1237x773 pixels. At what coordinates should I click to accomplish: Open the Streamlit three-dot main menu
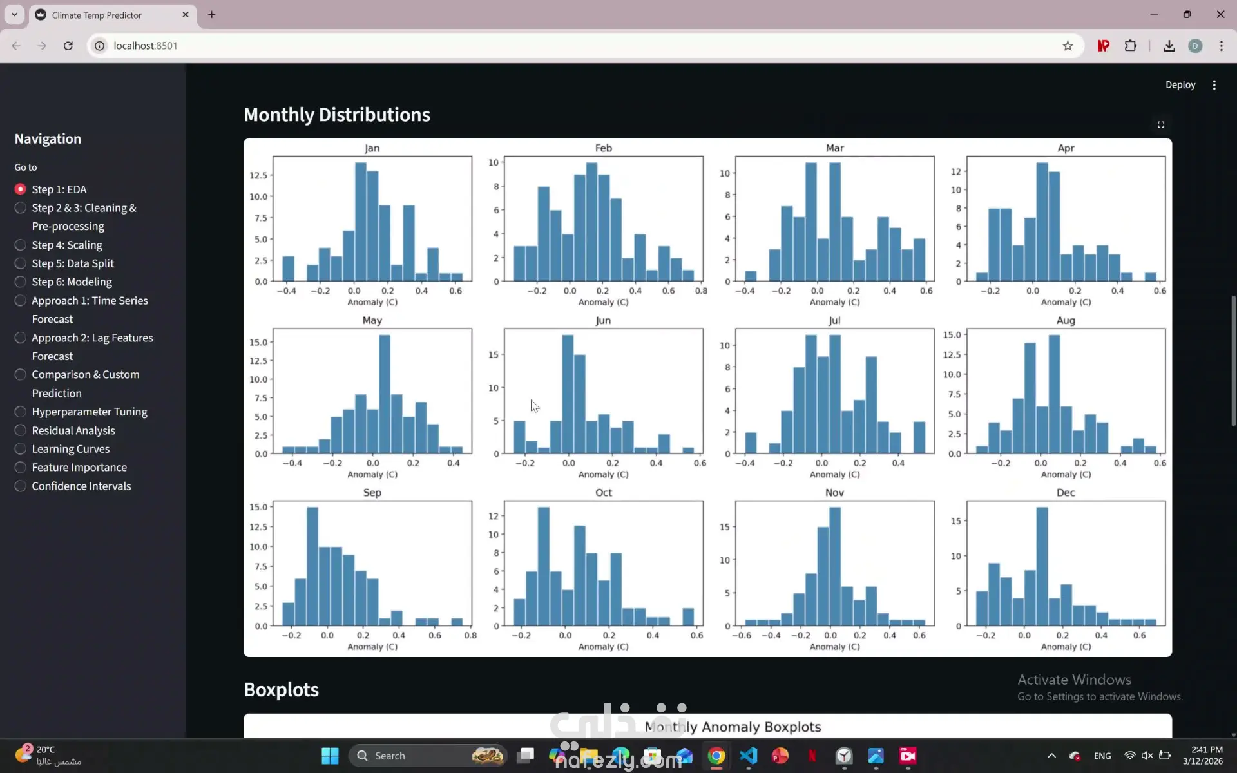click(1214, 85)
